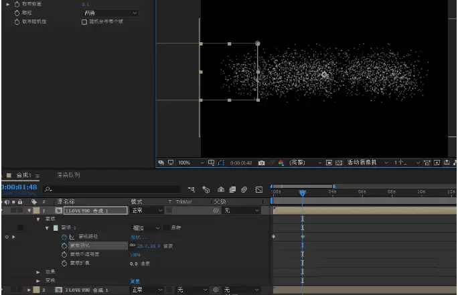458x295 pixels.
Task: Click layer 1 tan label color swatch
Action: click(x=36, y=211)
